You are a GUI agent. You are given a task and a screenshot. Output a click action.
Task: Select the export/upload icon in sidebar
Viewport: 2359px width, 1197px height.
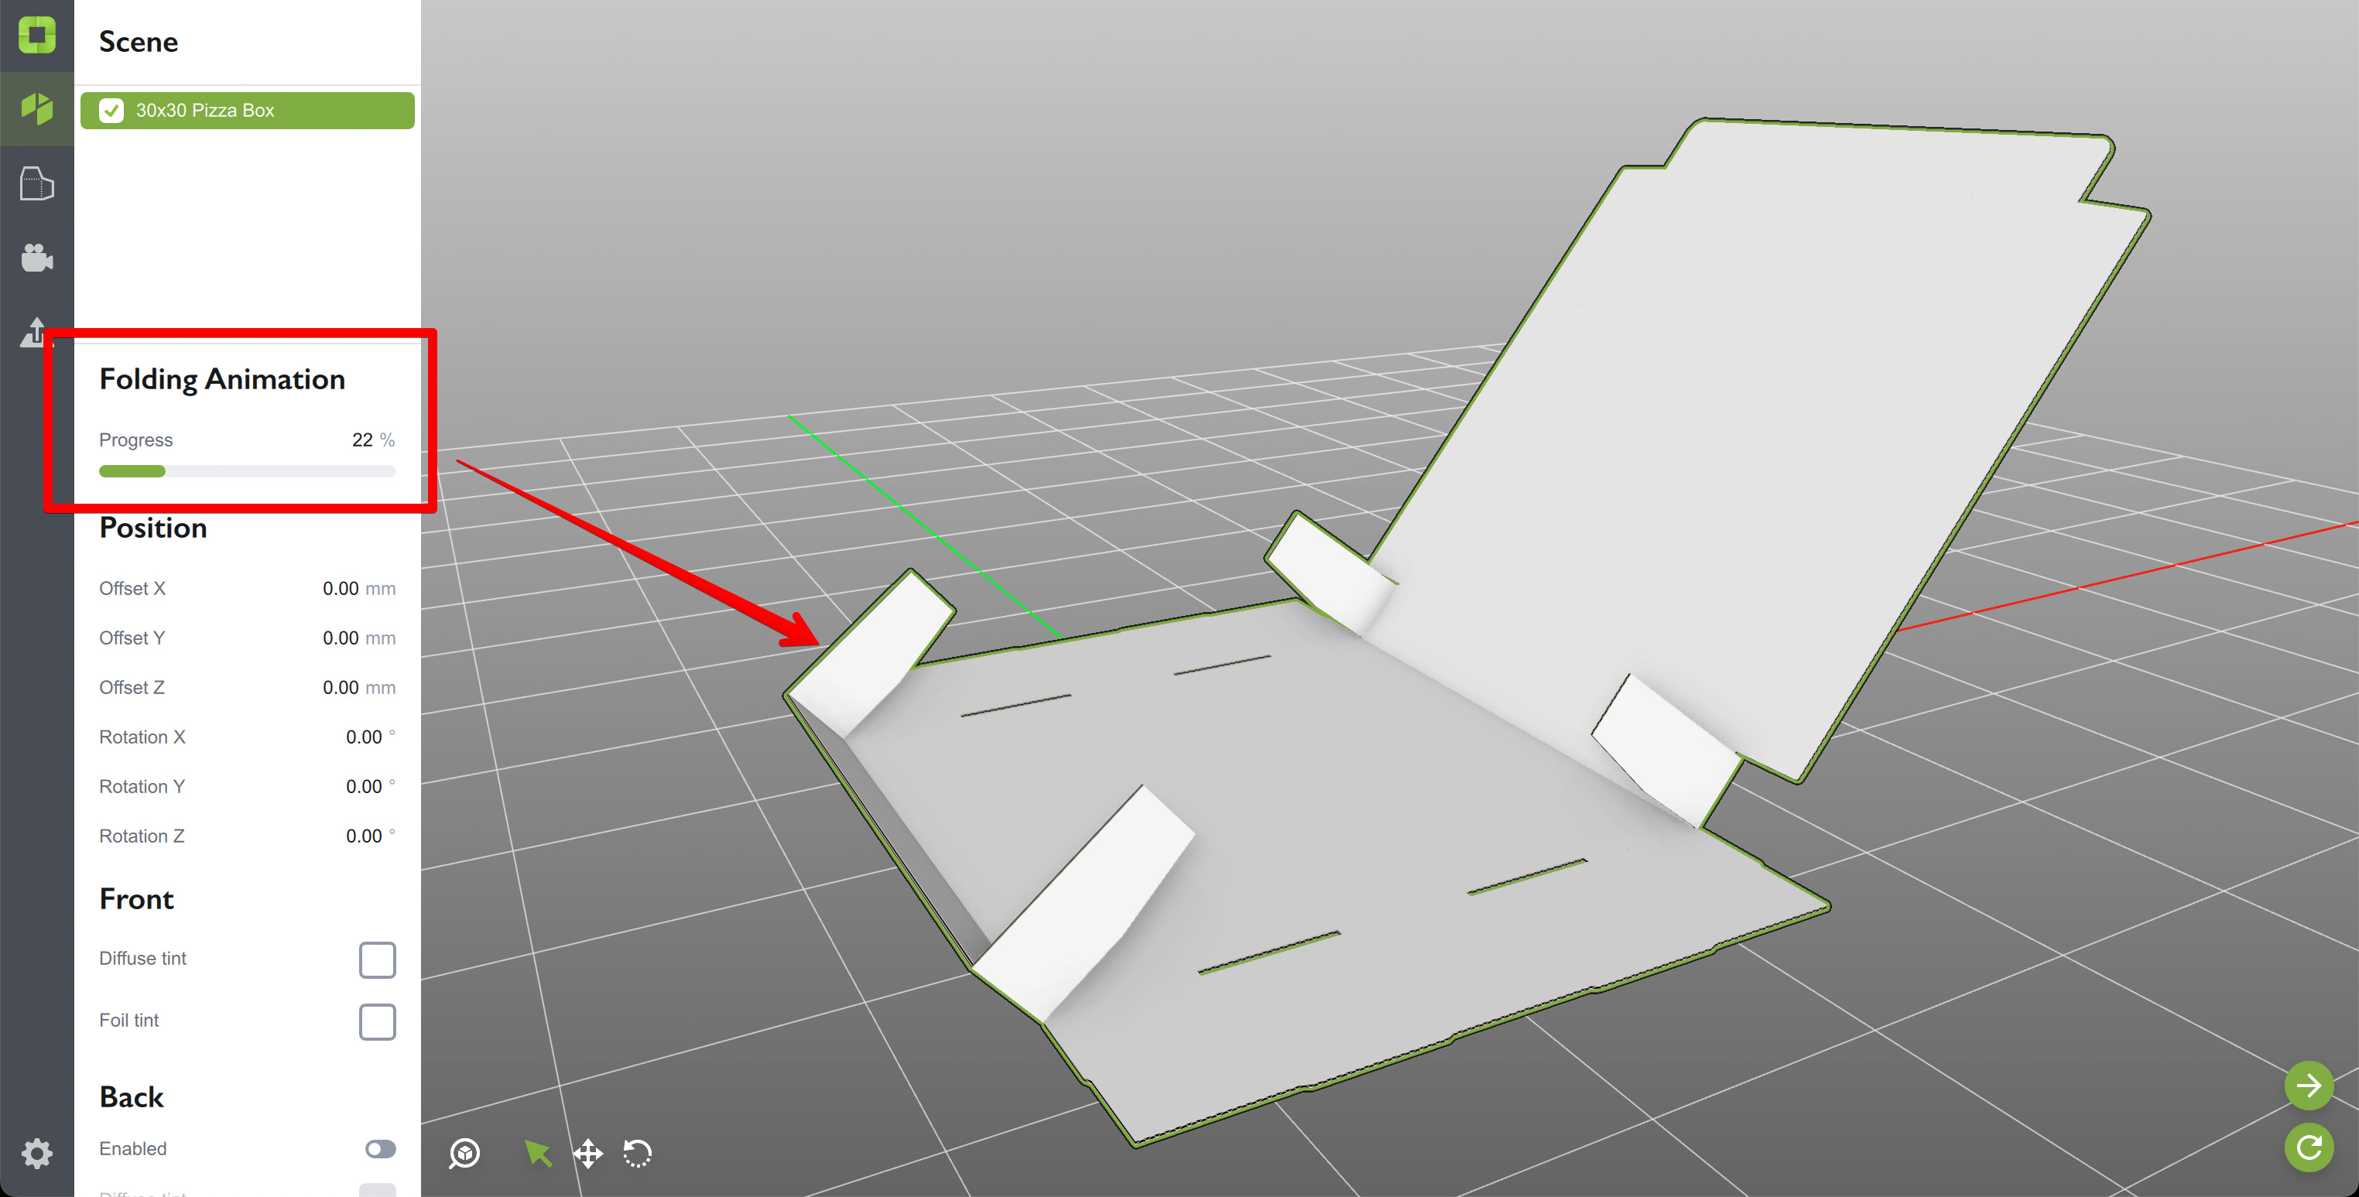point(36,333)
